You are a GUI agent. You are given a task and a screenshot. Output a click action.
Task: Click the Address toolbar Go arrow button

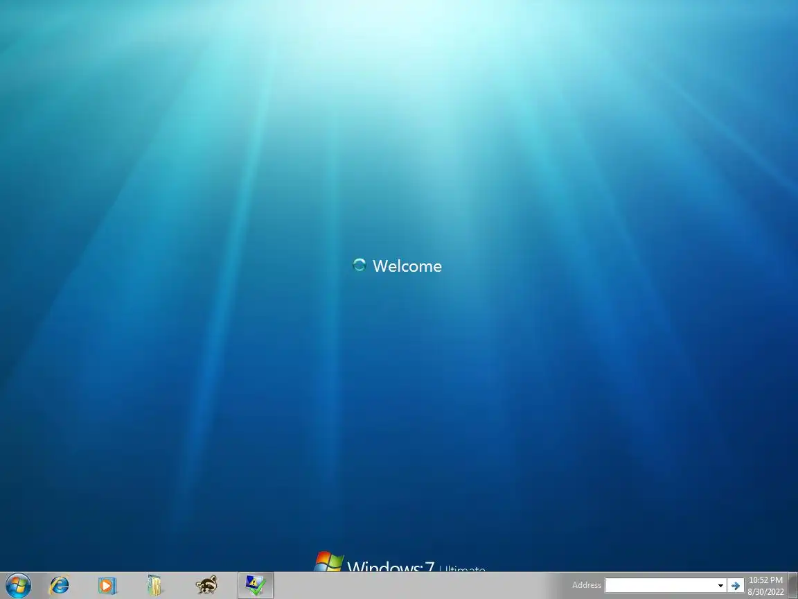tap(736, 585)
